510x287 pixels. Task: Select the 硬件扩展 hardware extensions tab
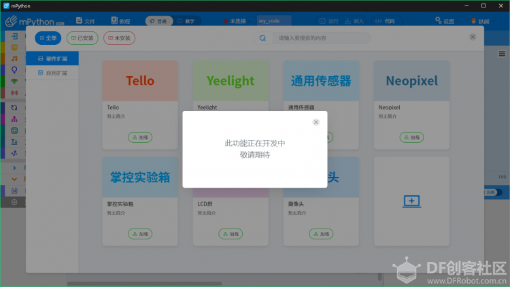(52, 58)
